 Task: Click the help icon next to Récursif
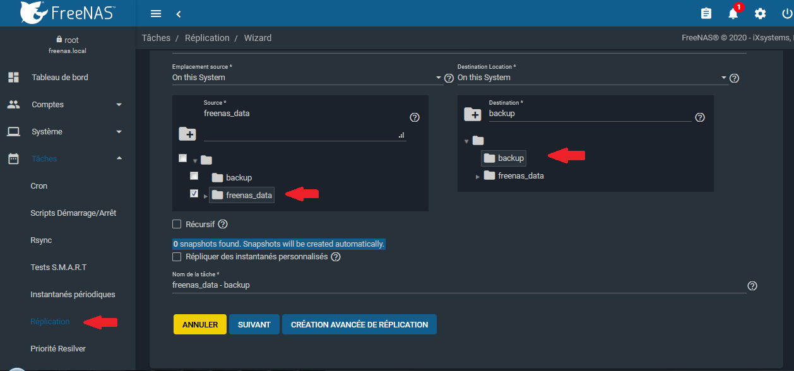point(223,224)
